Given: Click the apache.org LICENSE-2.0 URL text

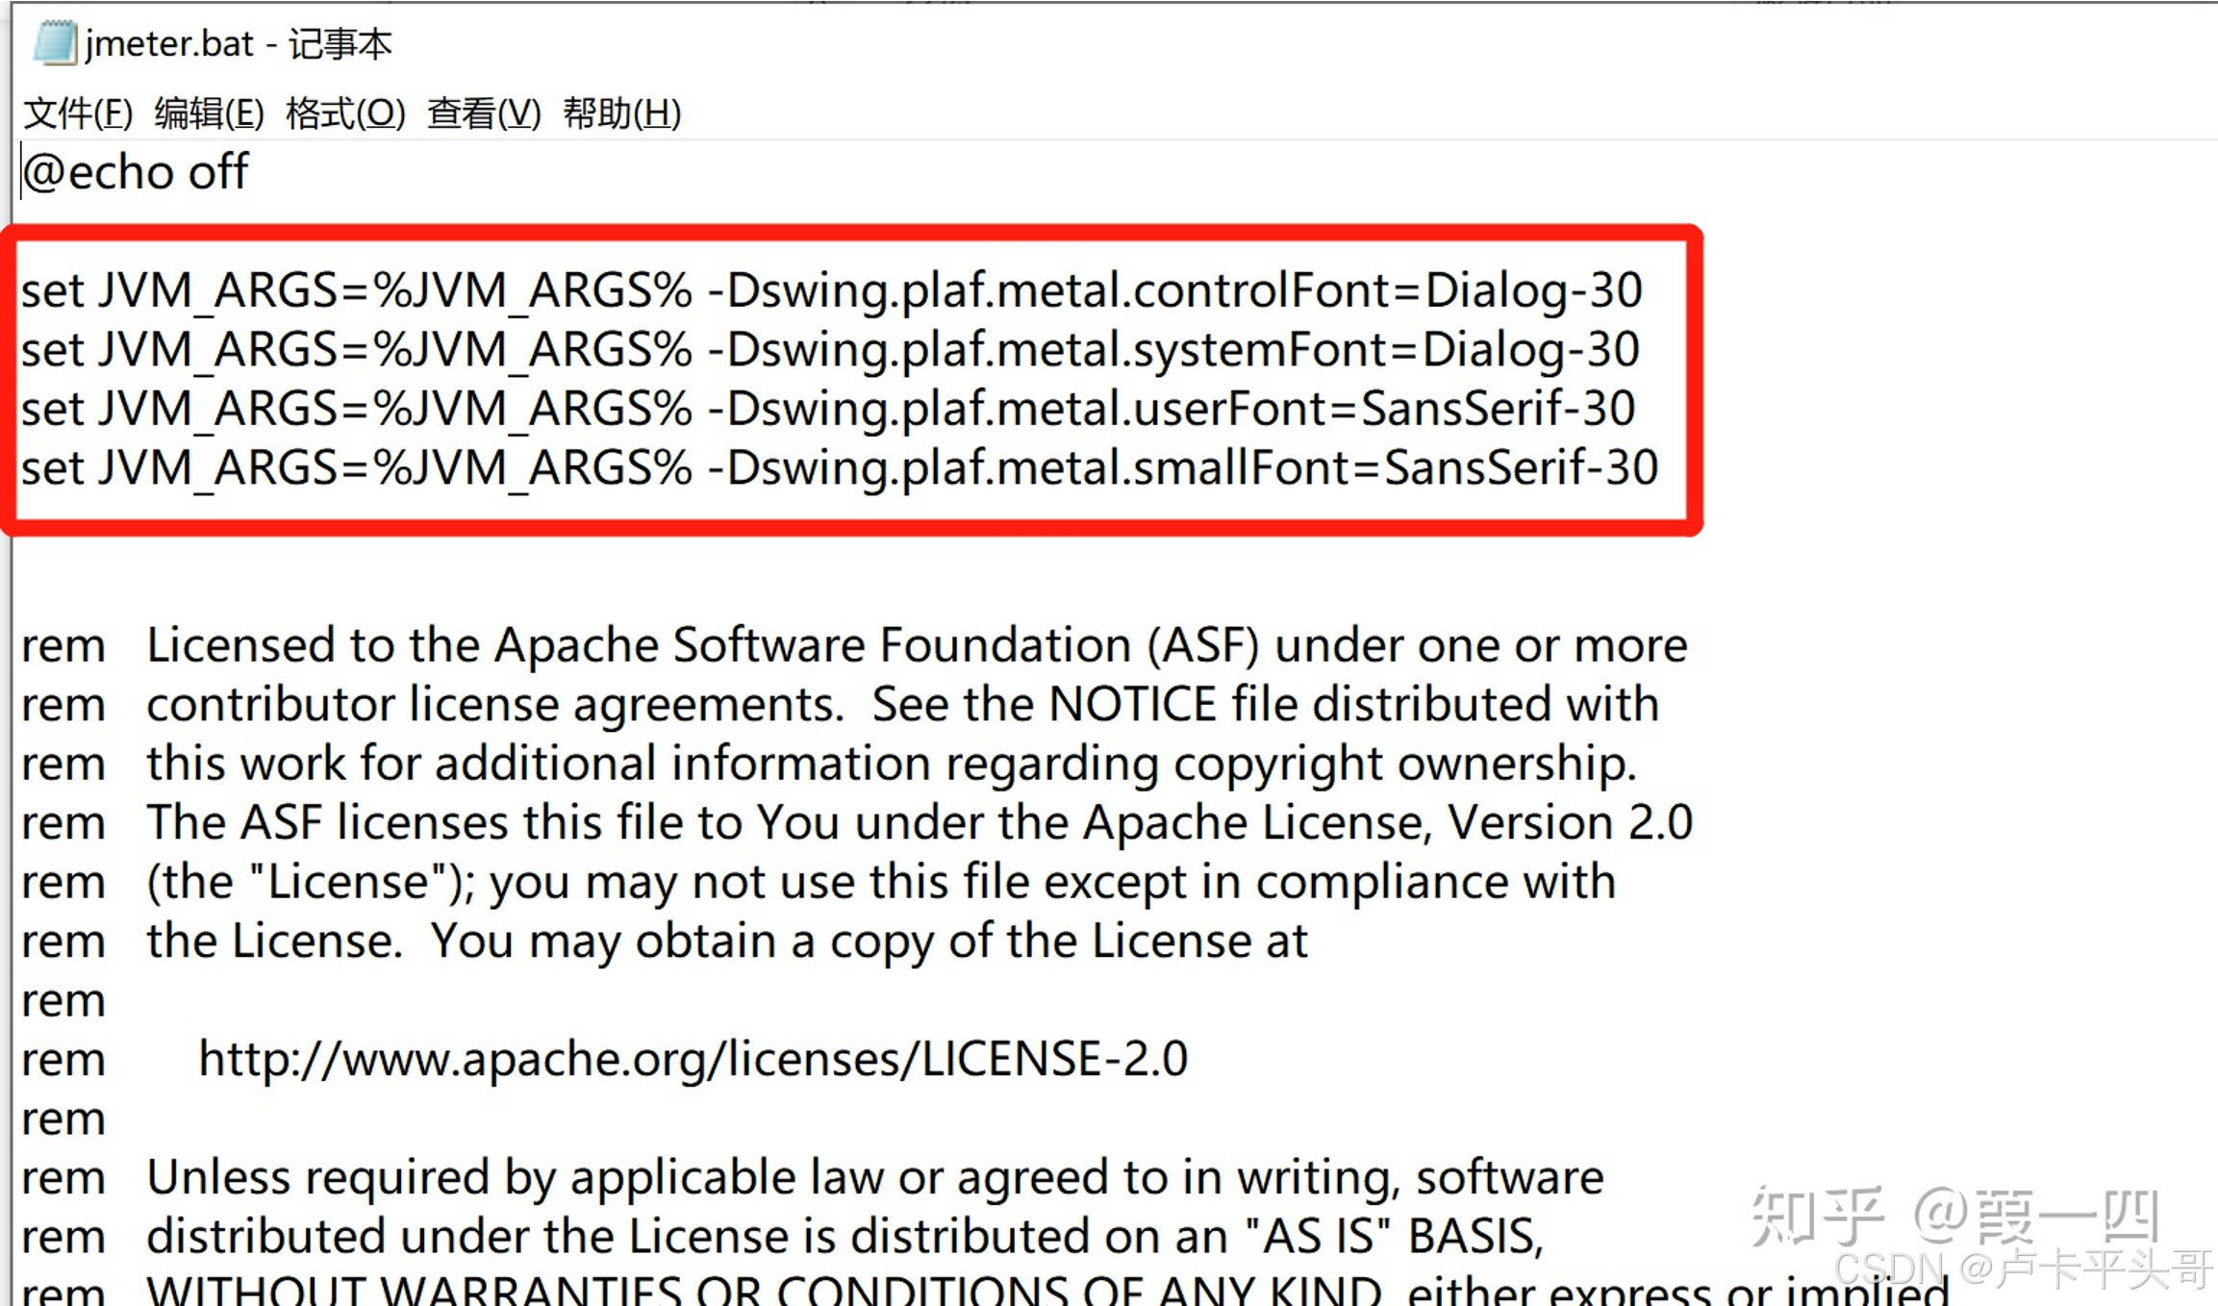Looking at the screenshot, I should 693,1060.
